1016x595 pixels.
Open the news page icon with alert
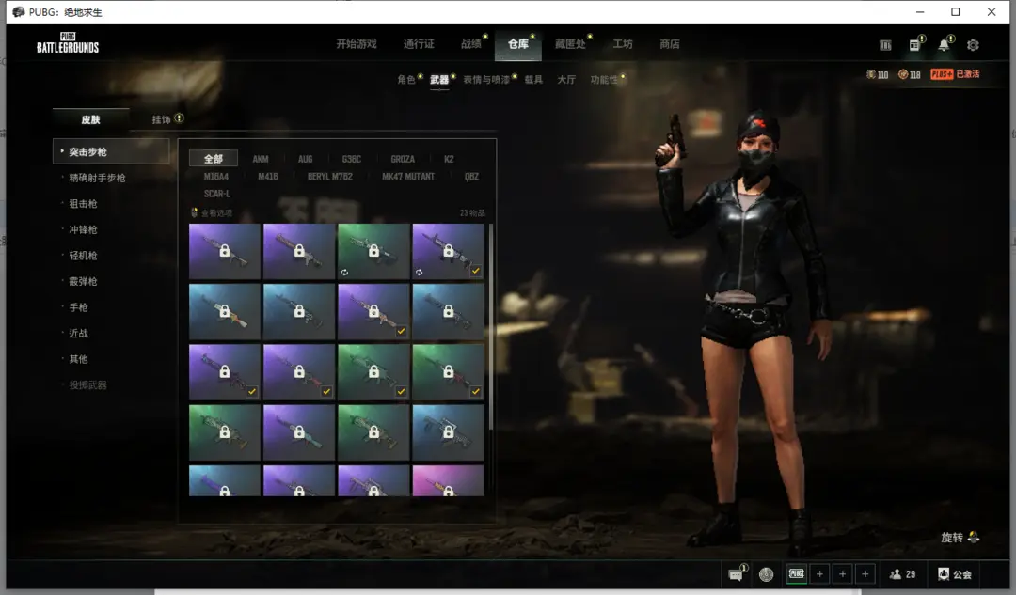click(914, 45)
